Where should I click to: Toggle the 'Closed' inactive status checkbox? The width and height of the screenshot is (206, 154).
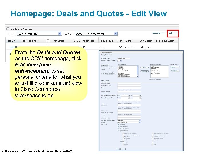coord(123,145)
